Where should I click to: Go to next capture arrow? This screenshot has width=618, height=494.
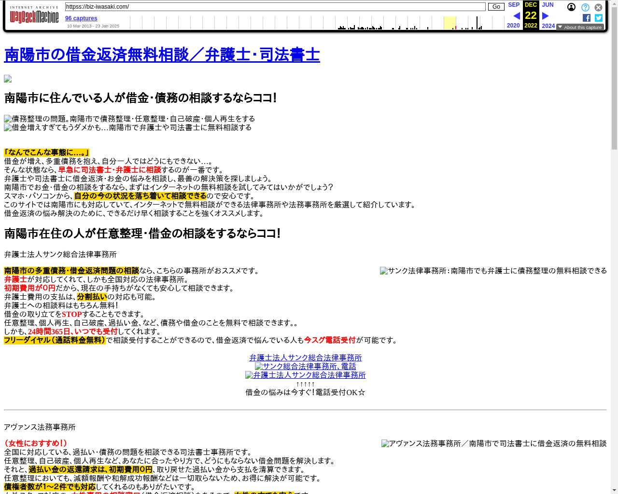546,16
